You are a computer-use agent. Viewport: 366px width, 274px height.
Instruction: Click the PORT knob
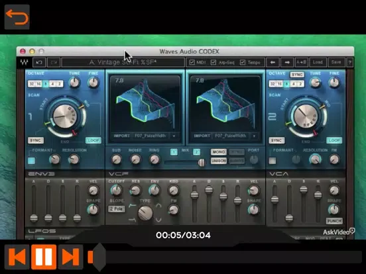pyautogui.click(x=254, y=160)
